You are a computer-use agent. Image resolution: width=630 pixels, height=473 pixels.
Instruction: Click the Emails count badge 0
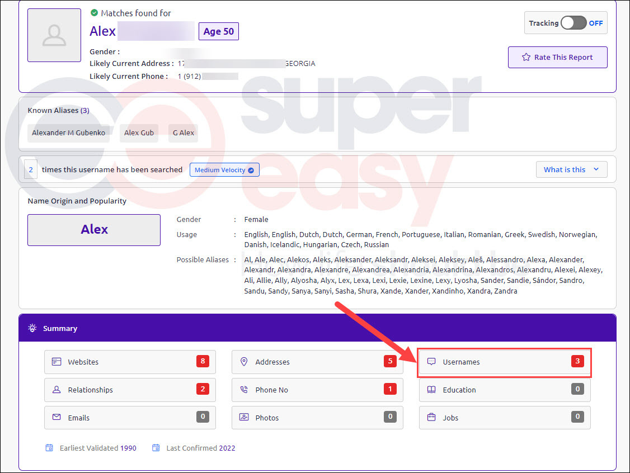click(203, 417)
